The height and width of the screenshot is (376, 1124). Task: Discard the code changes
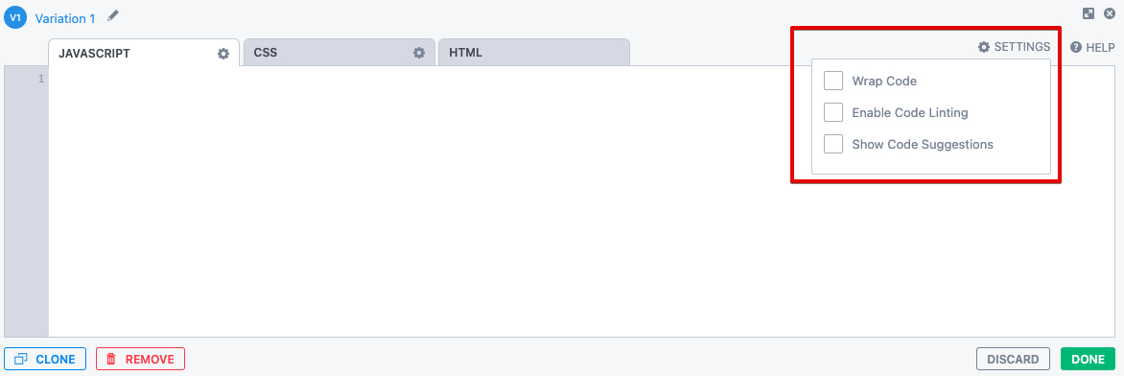[1013, 359]
